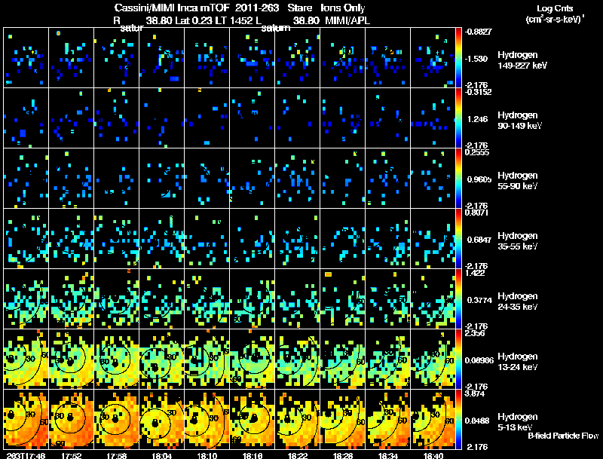603x459 pixels.
Task: Click the '18:40' time label
Action: pyautogui.click(x=433, y=455)
